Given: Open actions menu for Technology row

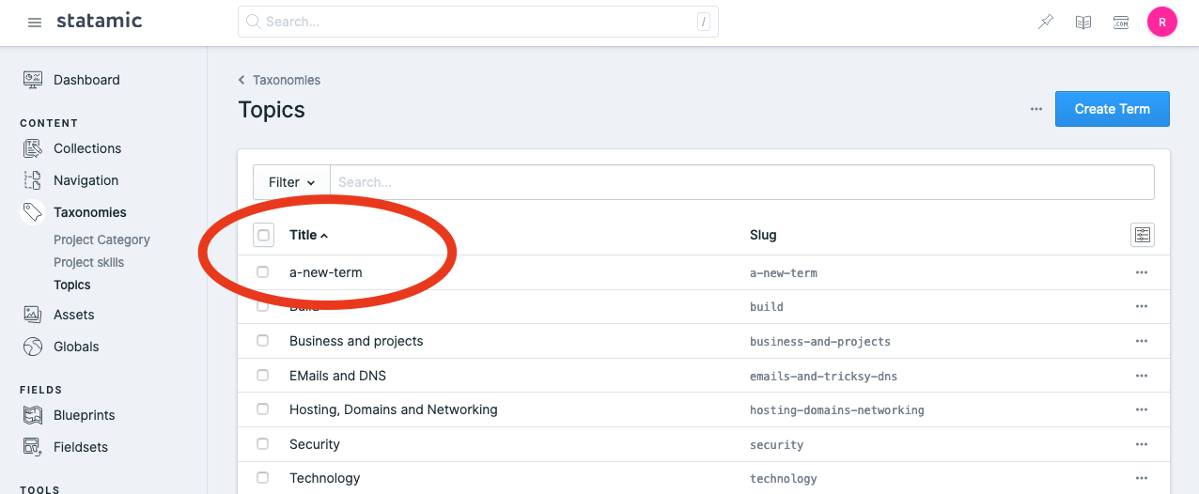Looking at the screenshot, I should tap(1142, 478).
